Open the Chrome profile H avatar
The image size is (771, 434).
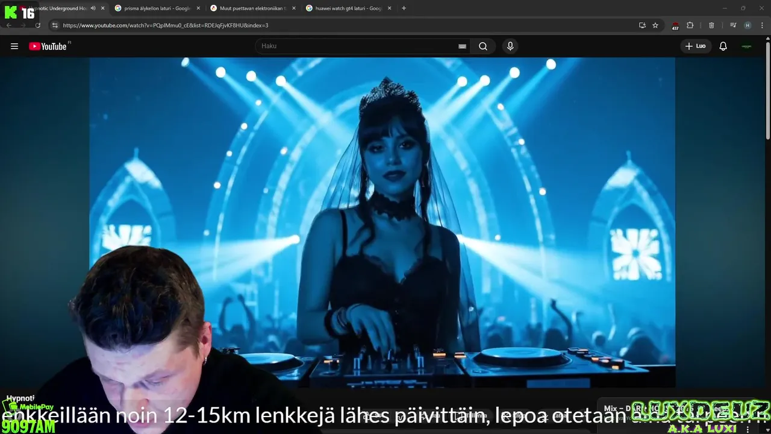pyautogui.click(x=748, y=25)
